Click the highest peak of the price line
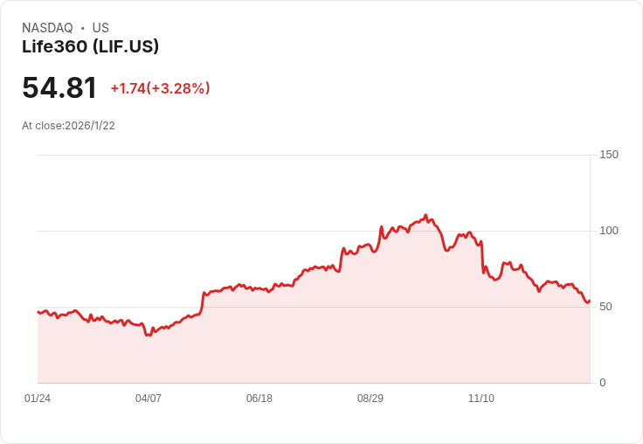This screenshot has height=444, width=643. point(425,215)
